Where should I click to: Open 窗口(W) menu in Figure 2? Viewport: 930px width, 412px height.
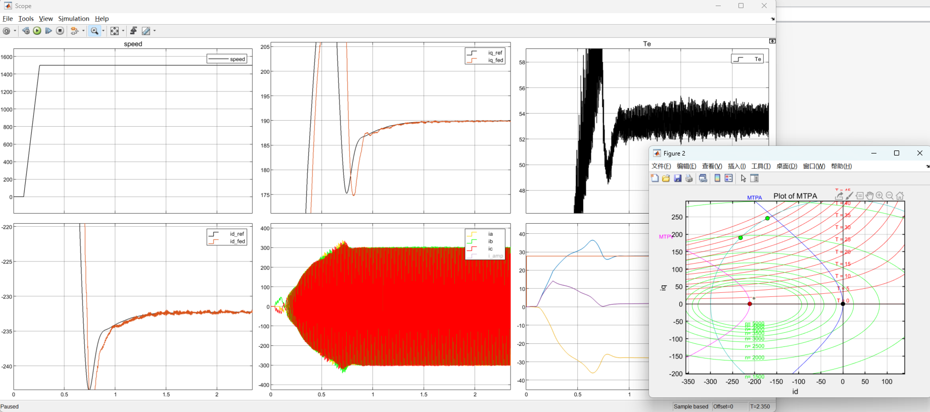(814, 166)
